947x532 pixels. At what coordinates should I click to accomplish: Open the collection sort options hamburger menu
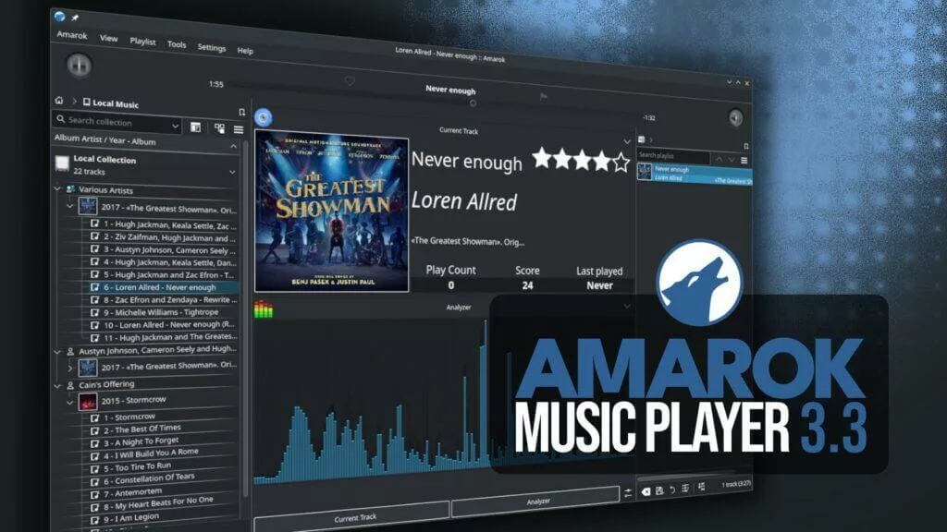point(239,129)
